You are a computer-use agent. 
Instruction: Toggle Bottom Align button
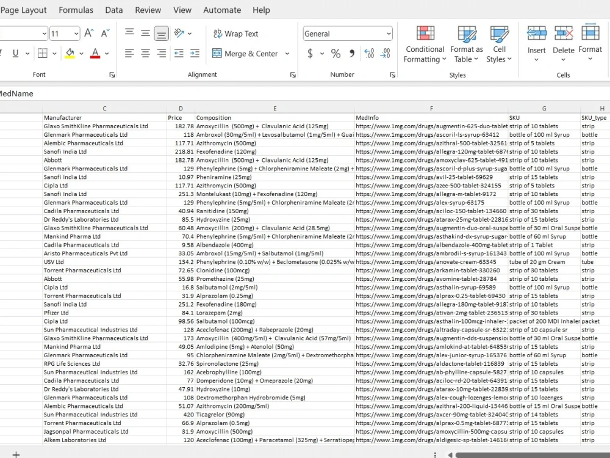(x=161, y=34)
